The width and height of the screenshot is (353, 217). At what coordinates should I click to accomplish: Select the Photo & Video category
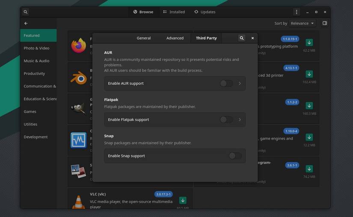(38, 48)
